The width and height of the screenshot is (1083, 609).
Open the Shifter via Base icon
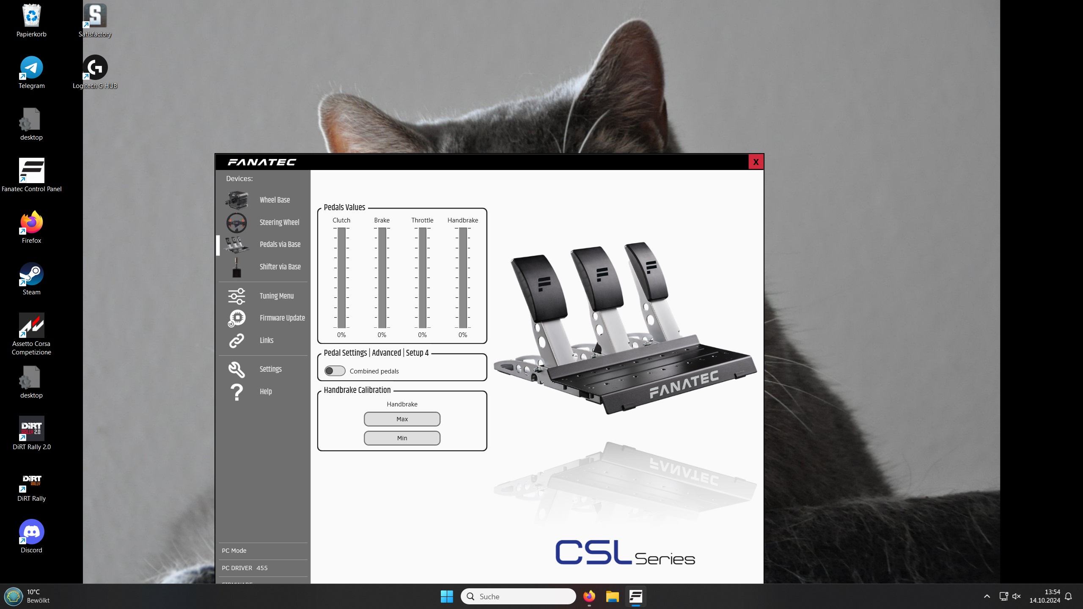pyautogui.click(x=236, y=267)
